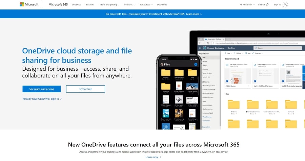The image size is (305, 161).
Task: Click the New OneDrive features heading
Action: [154, 144]
